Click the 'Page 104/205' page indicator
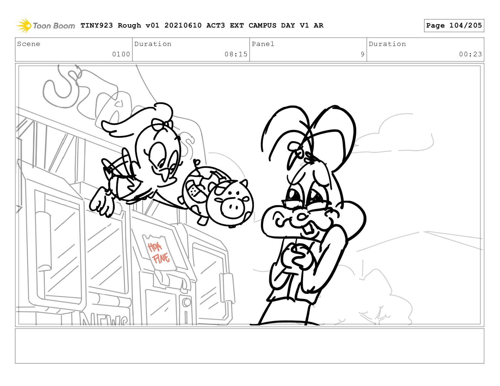The height and width of the screenshot is (386, 500). tap(454, 25)
